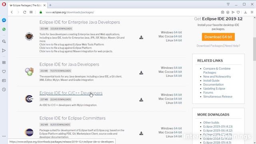Open the Install Guide link
This screenshot has height=144, width=256.
point(211,80)
